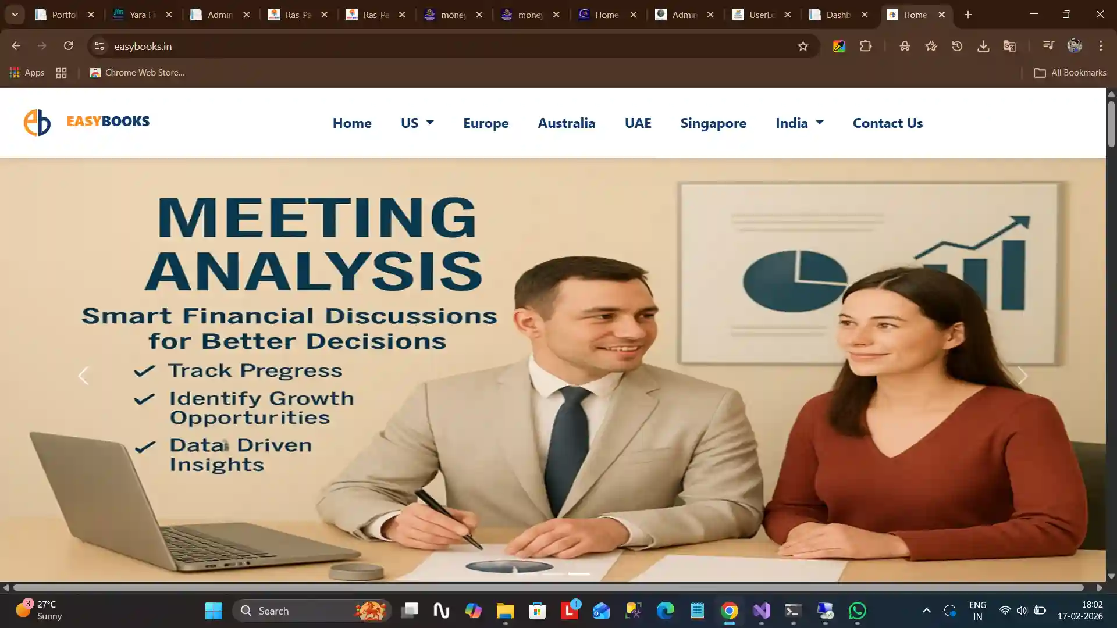Go to next carousel slide

click(1022, 376)
